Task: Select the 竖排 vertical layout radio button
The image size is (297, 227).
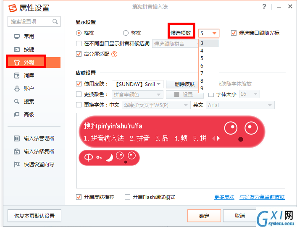Action: [x=126, y=33]
